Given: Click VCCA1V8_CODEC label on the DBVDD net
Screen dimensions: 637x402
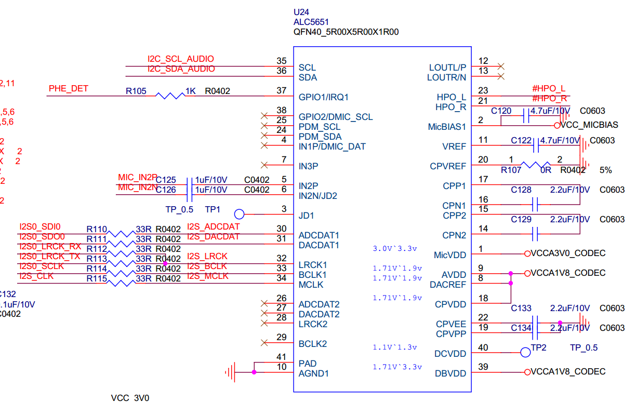Looking at the screenshot, I should (x=568, y=372).
